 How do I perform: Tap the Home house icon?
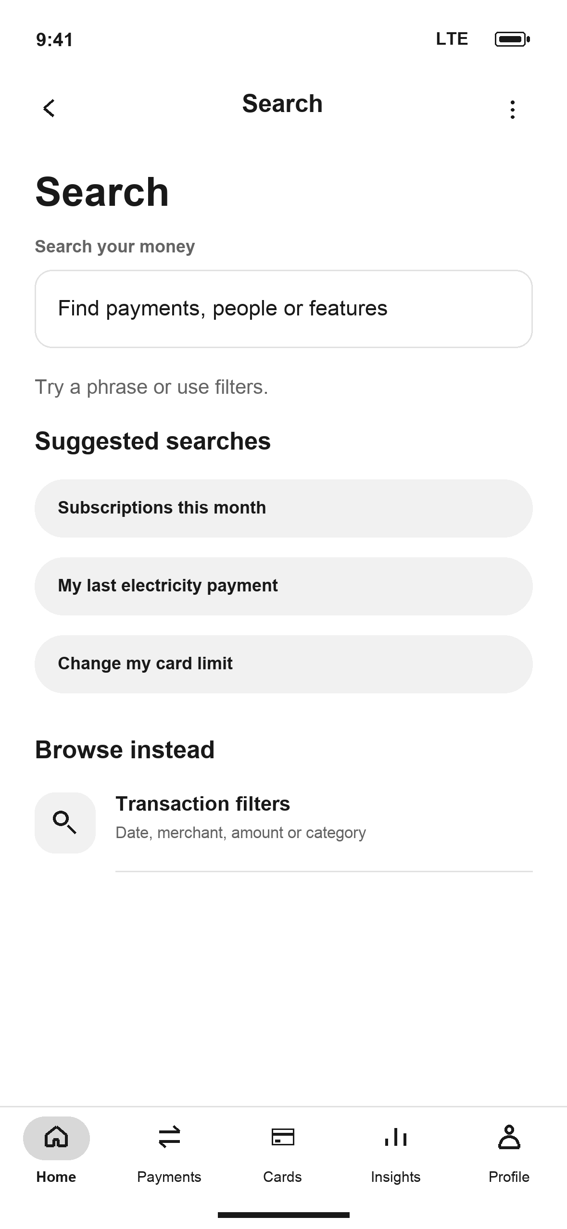click(56, 1138)
